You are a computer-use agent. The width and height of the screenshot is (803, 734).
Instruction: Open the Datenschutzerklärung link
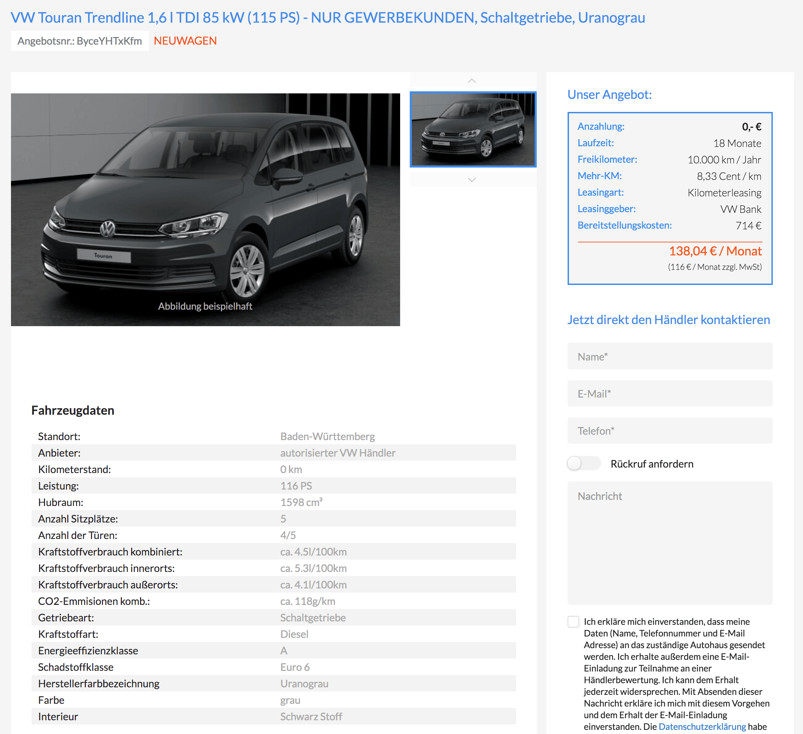coord(702,726)
